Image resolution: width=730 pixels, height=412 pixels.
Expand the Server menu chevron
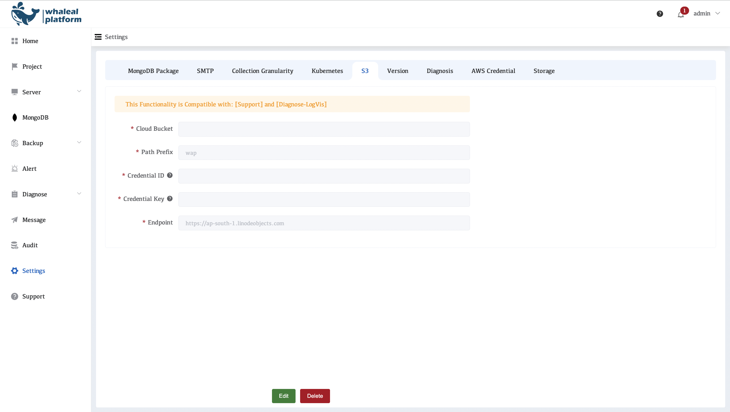pyautogui.click(x=79, y=91)
